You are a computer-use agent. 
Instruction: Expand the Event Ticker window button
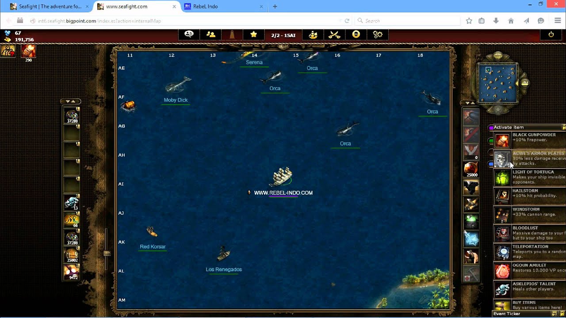pos(555,314)
